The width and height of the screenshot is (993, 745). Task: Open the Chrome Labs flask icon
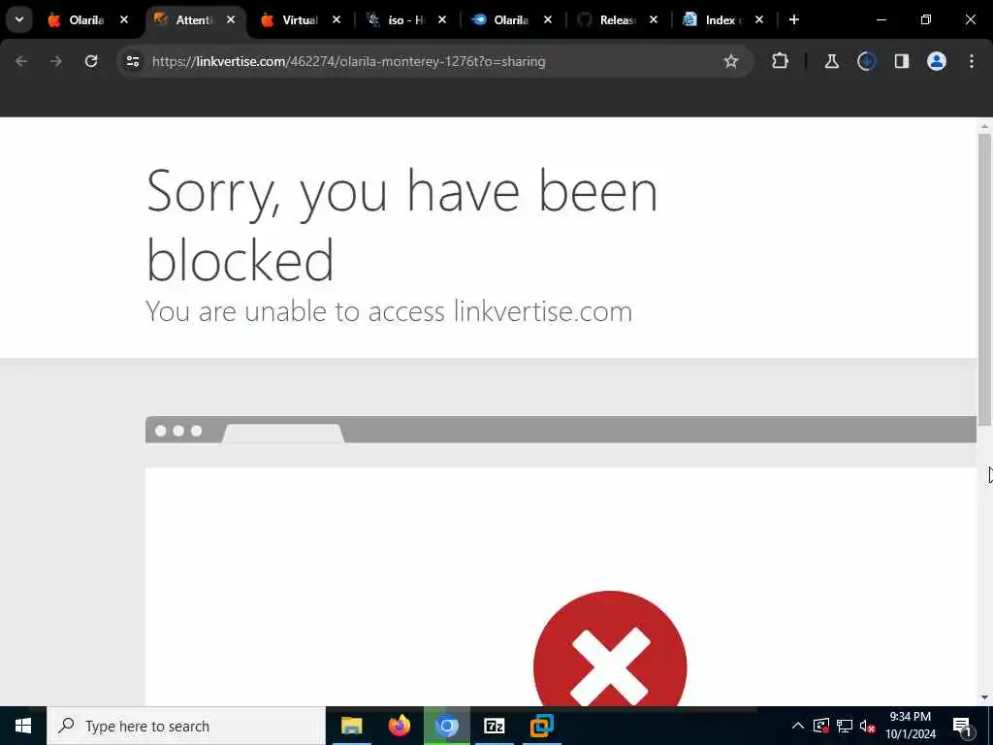831,61
